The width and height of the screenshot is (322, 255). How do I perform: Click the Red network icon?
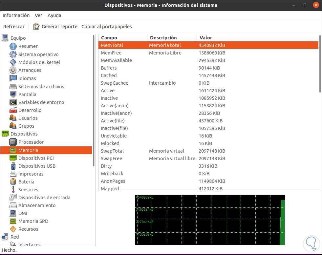click(x=5, y=237)
